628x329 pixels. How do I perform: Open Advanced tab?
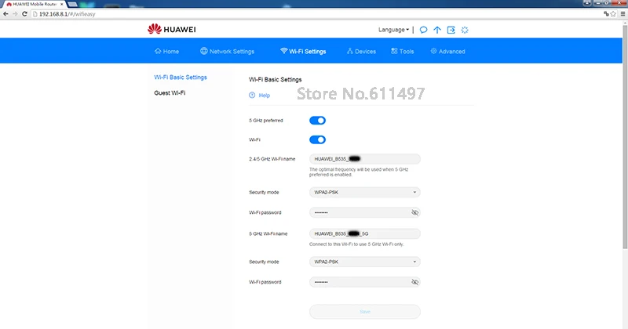(x=447, y=51)
